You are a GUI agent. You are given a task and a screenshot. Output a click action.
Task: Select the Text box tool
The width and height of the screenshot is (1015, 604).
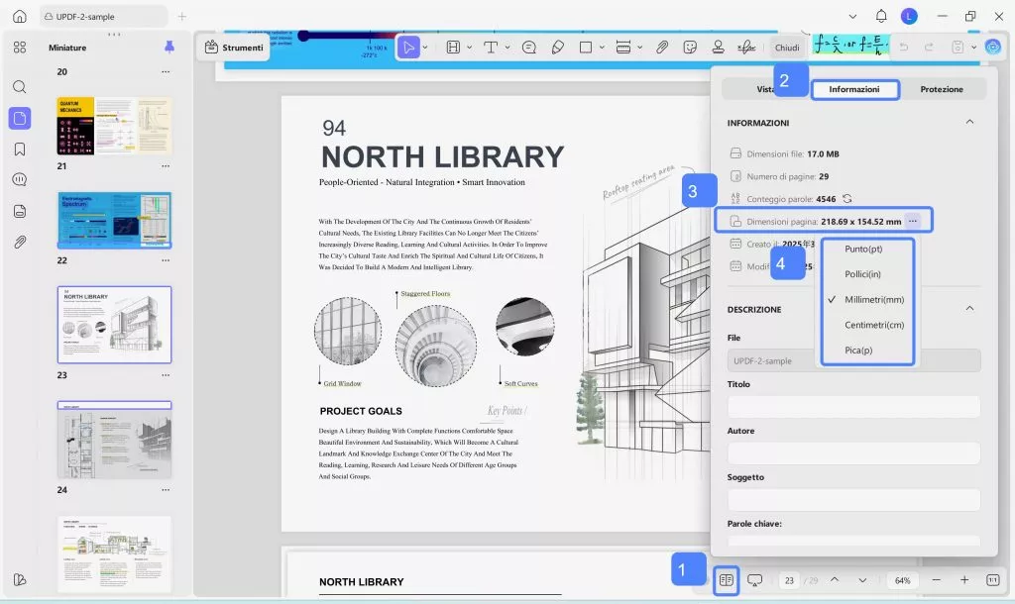(x=491, y=48)
